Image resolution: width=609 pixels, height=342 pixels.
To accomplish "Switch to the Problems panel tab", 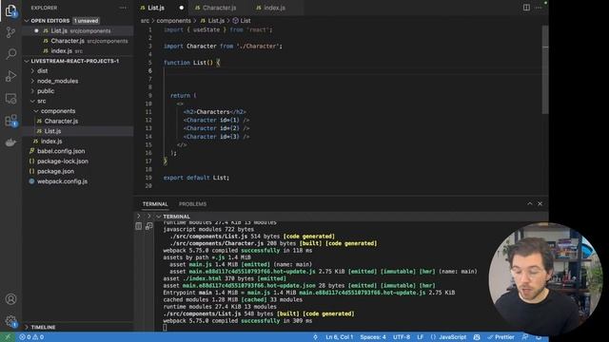I will coord(192,204).
